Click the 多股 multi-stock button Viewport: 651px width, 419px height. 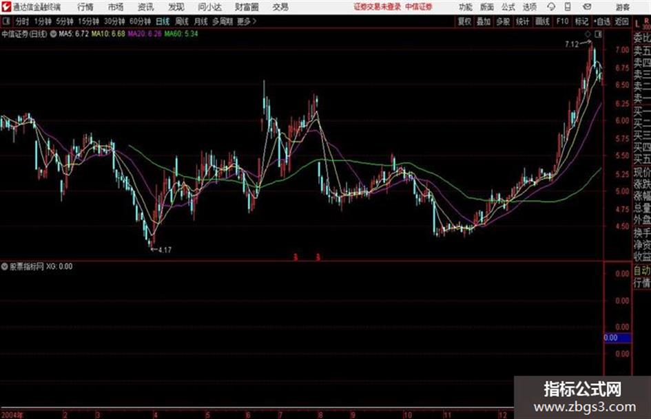point(503,21)
